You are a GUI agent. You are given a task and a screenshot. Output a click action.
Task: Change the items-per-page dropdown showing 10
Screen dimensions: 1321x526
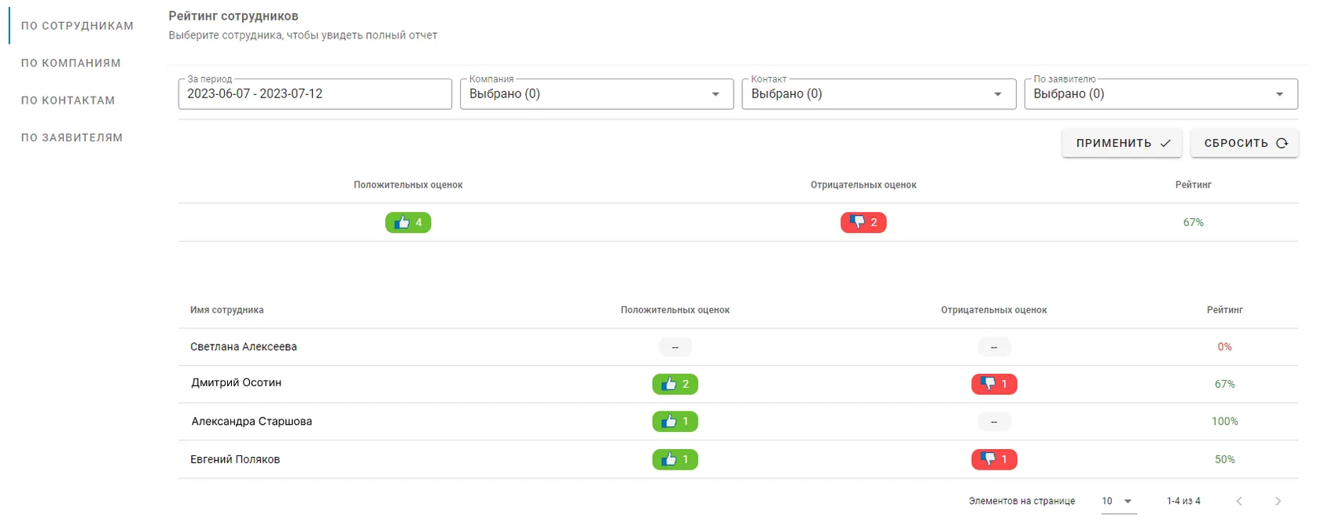pyautogui.click(x=1118, y=501)
